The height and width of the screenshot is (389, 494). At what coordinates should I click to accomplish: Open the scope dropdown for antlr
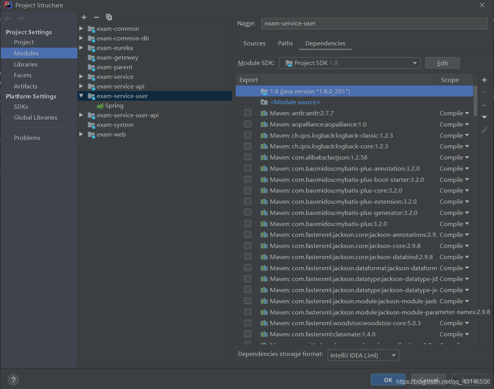(454, 113)
